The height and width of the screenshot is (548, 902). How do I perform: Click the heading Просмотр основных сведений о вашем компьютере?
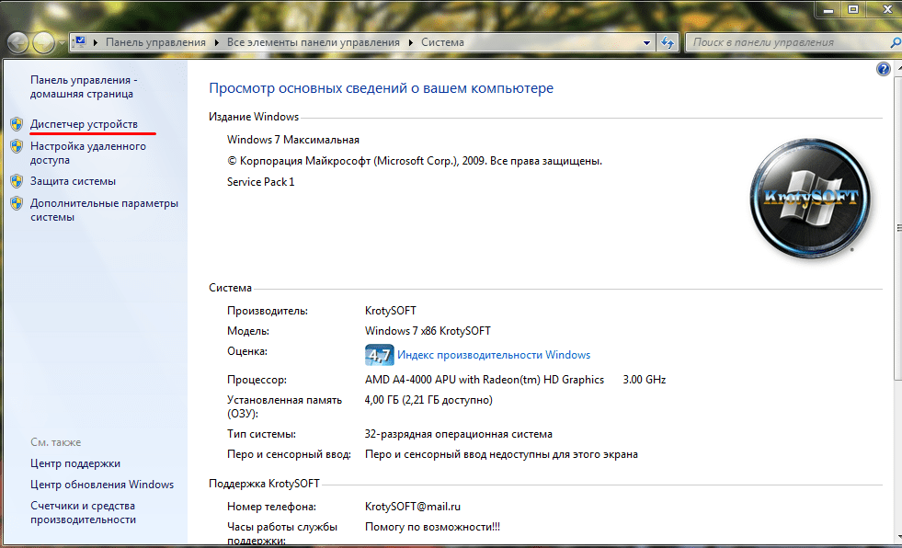pos(381,88)
